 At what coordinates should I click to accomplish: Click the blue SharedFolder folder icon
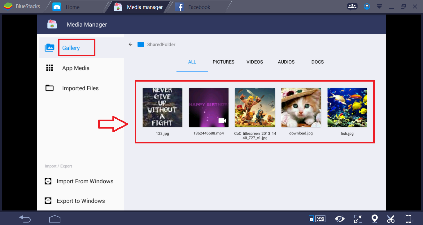[x=141, y=45]
